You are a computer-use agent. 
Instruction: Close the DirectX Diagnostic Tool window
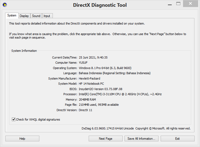[190, 4]
